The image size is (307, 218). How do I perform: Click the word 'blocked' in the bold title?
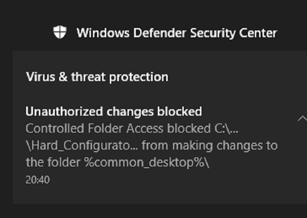click(x=180, y=111)
